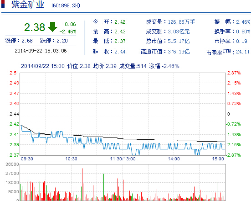The image size is (251, 201).
Task: Click the -1.43% green axis label
Action: click(233, 134)
